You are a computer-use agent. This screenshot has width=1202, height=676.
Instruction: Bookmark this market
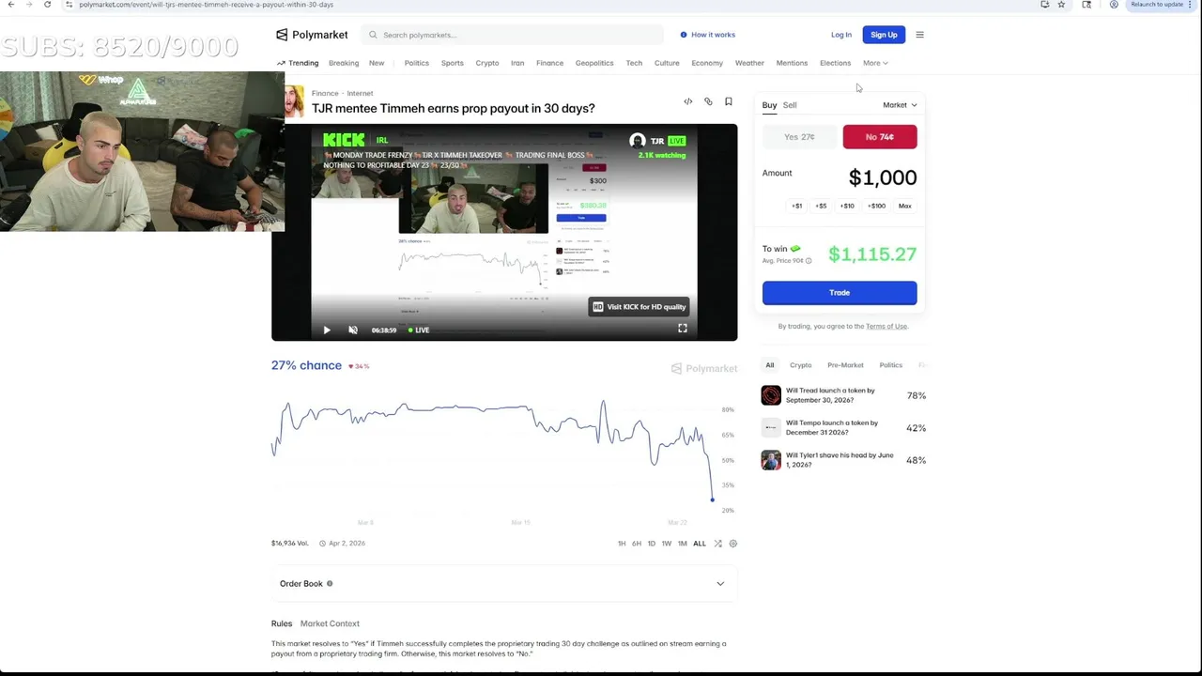(x=728, y=101)
